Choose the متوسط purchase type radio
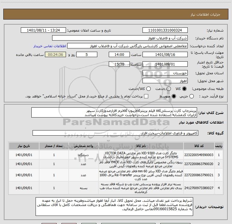Image resolution: width=232 pixels, height=224 pixels. (174, 96)
